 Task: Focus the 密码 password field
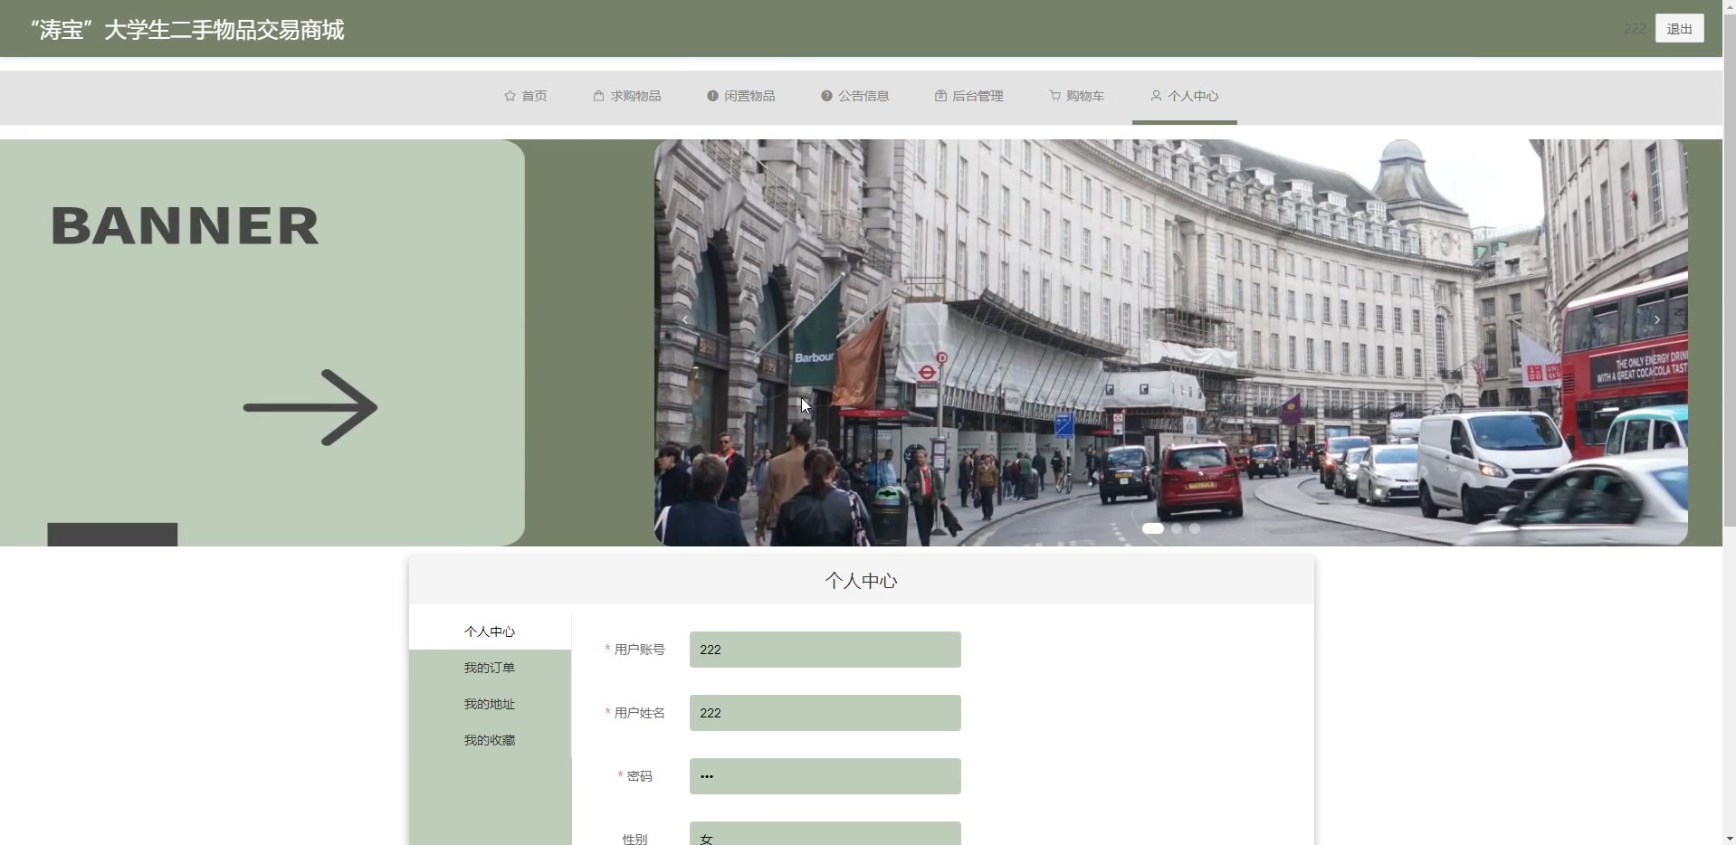click(x=825, y=776)
